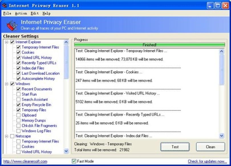Click the progress log scrollbar thumb

pos(222,69)
